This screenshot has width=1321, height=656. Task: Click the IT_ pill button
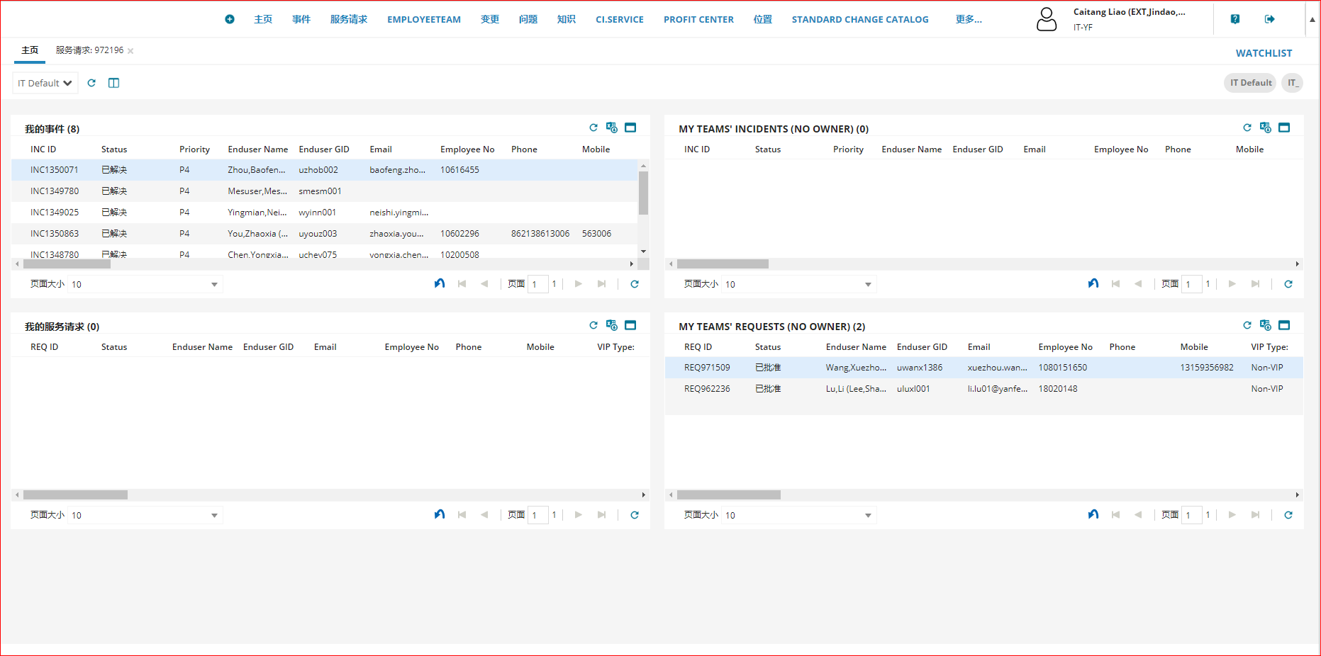click(1292, 83)
